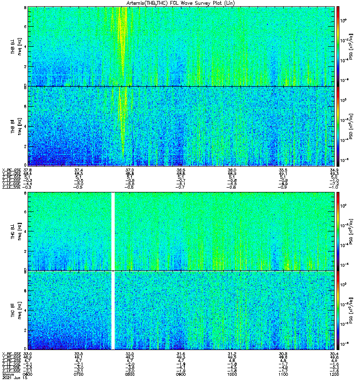Click the white data gap in THC B∥ panel
The image size is (357, 381).
point(113,311)
